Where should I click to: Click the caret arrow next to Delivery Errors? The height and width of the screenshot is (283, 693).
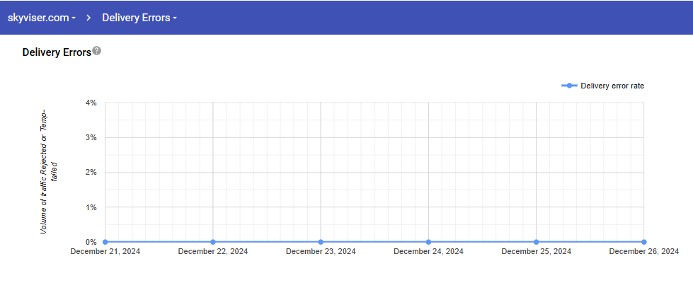tap(174, 18)
